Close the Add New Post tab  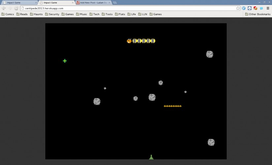tap(109, 3)
